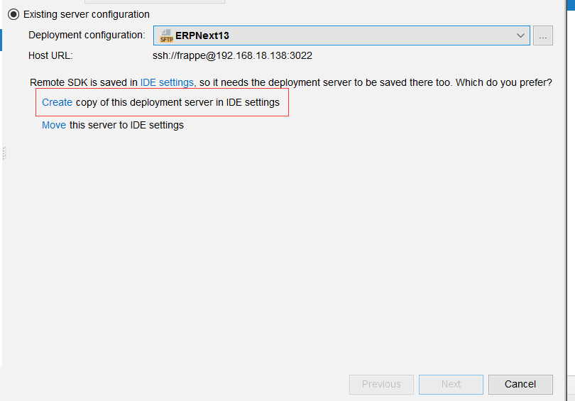This screenshot has width=575, height=401.
Task: Click the 'Which do you prefer?' text
Action: pos(504,82)
